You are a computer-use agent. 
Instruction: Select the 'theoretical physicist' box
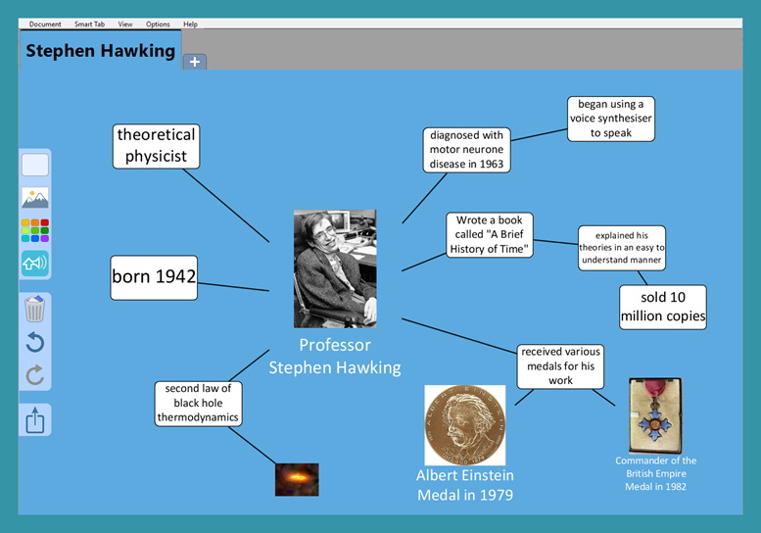157,145
